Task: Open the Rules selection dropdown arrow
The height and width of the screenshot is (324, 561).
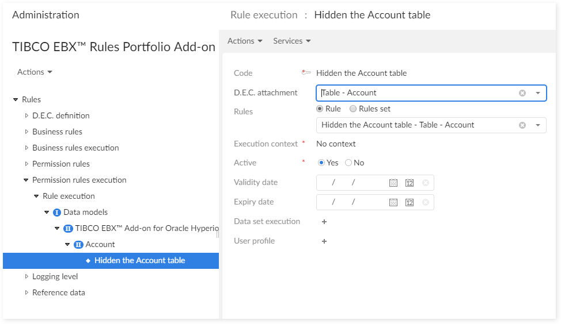Action: pos(538,125)
